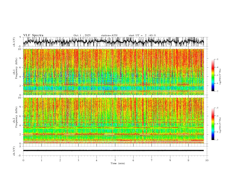Click the ch.1 spectrogram color bar

click(x=213, y=75)
